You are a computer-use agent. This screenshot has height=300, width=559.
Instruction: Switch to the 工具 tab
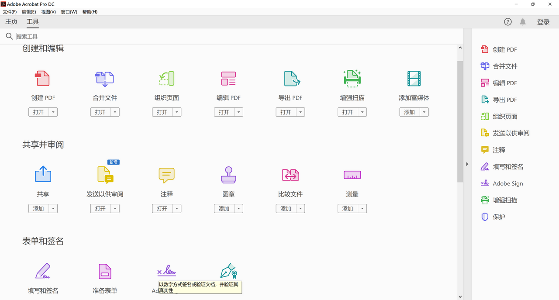(33, 22)
